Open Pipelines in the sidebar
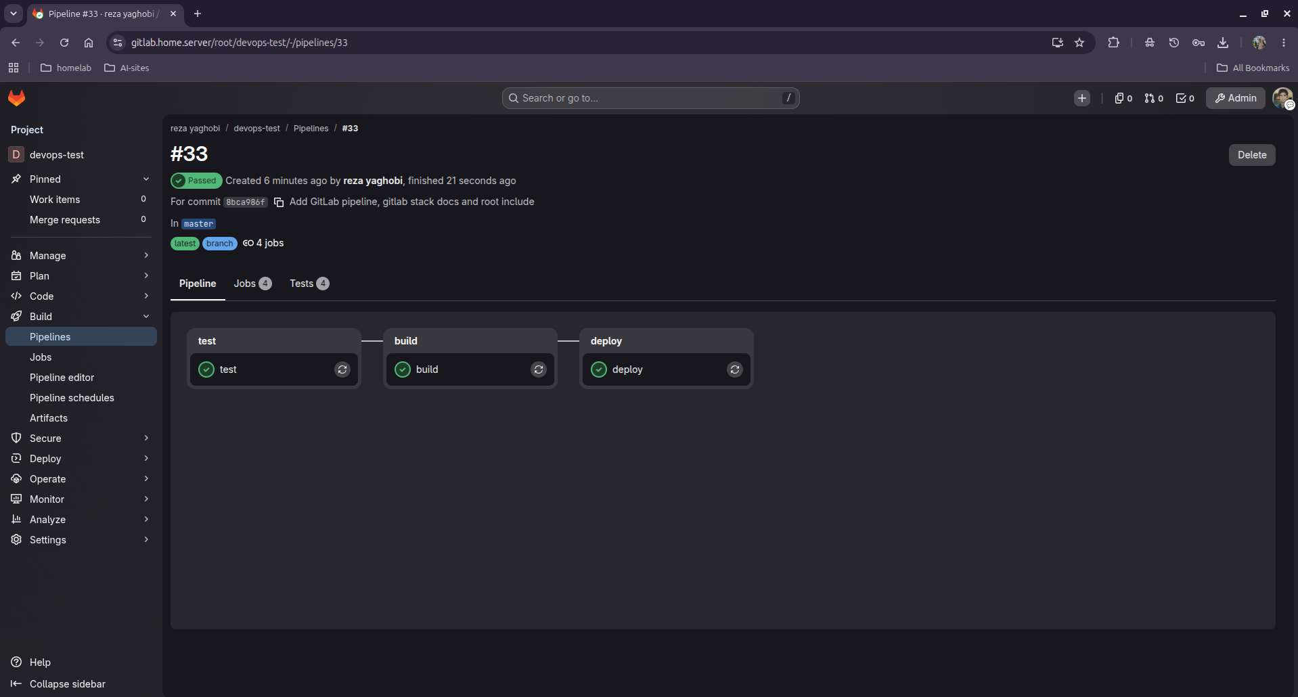The width and height of the screenshot is (1298, 697). pos(81,337)
